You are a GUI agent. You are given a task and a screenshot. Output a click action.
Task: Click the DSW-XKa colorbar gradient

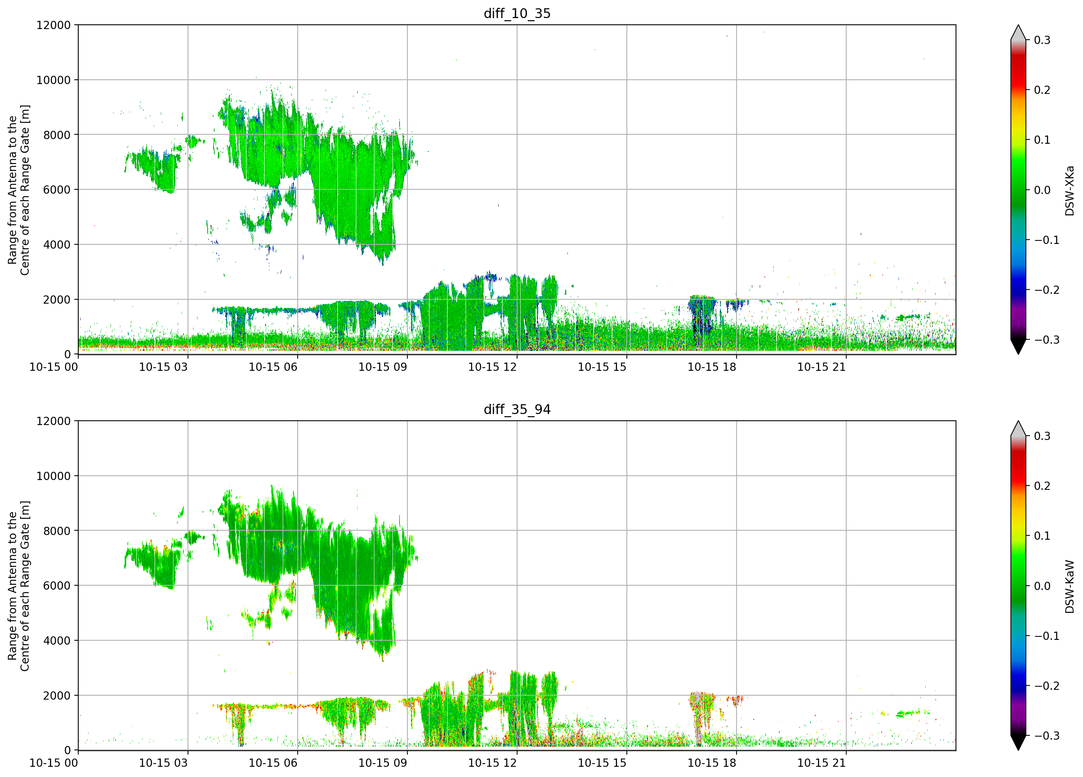point(1018,190)
